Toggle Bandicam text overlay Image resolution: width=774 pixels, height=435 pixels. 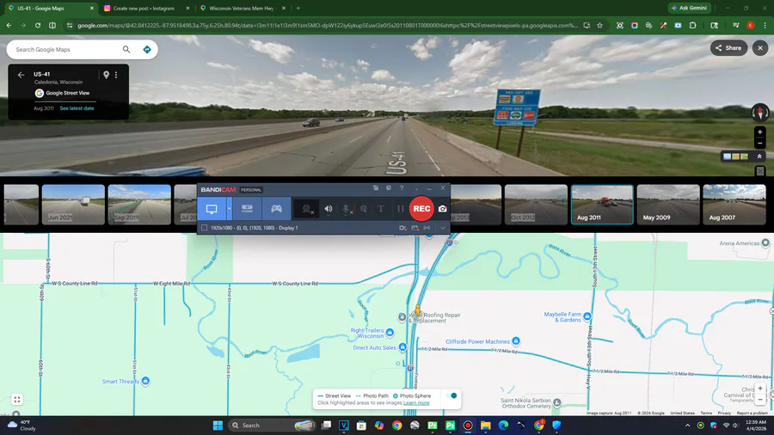click(x=381, y=209)
